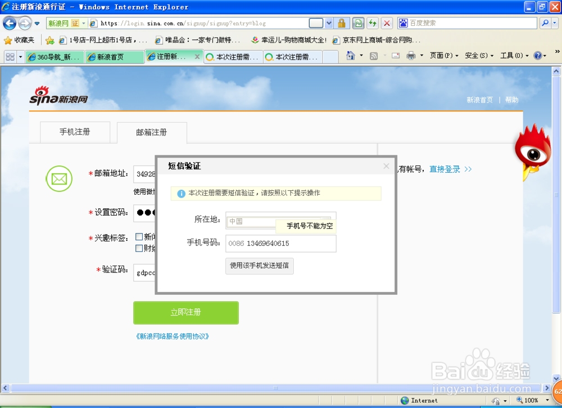The height and width of the screenshot is (408, 562).
Task: Click the green 立即注册 register button
Action: pyautogui.click(x=185, y=313)
